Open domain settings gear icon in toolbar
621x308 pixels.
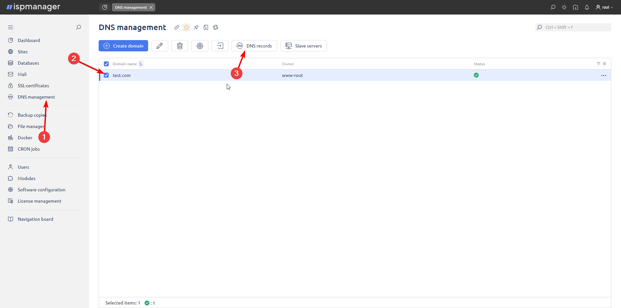click(x=200, y=46)
